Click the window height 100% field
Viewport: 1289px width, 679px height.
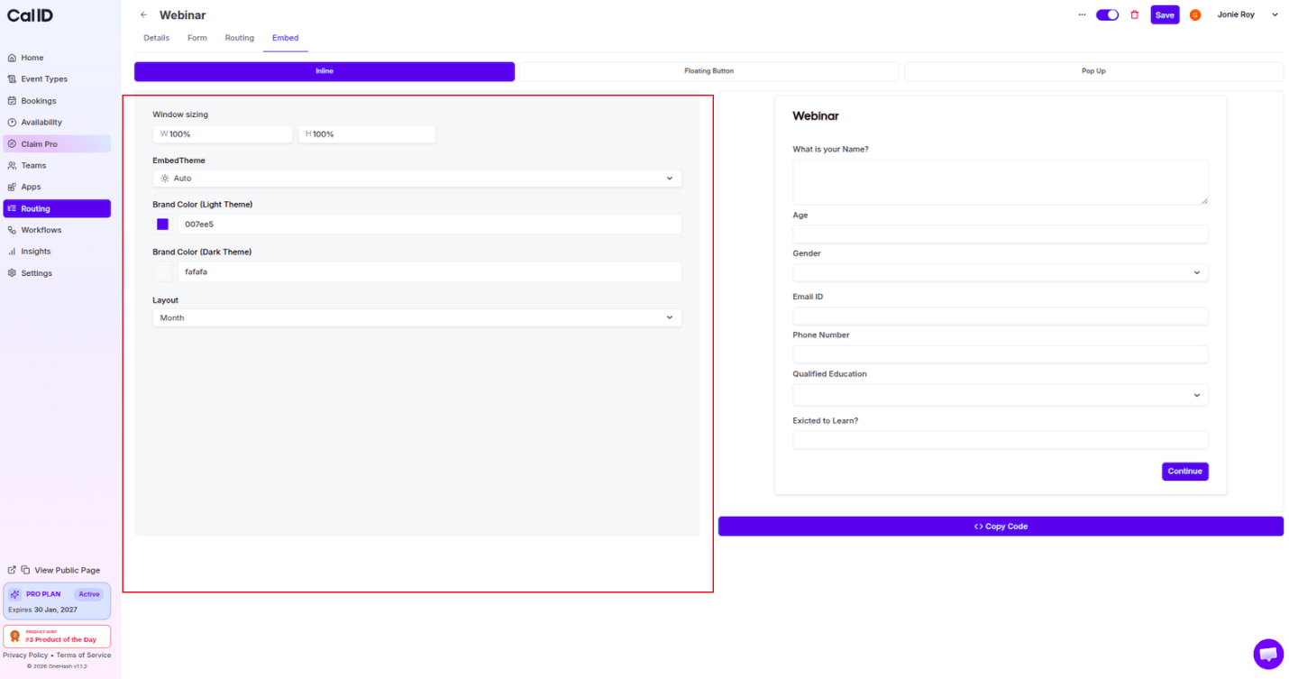(x=367, y=133)
